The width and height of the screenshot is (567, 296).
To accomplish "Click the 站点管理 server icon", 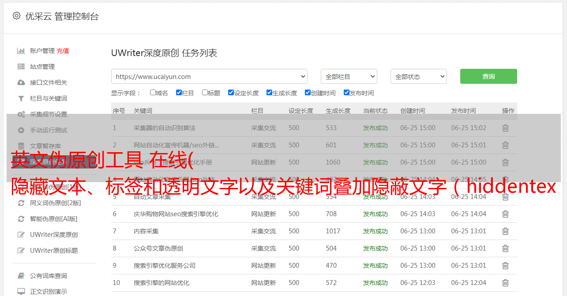I will pos(21,67).
